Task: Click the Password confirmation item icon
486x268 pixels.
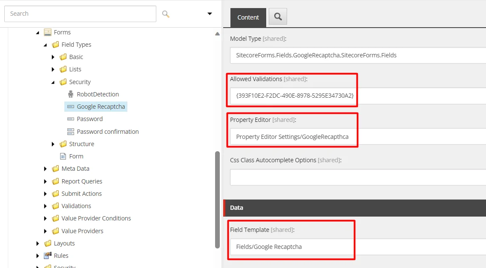Action: [71, 132]
